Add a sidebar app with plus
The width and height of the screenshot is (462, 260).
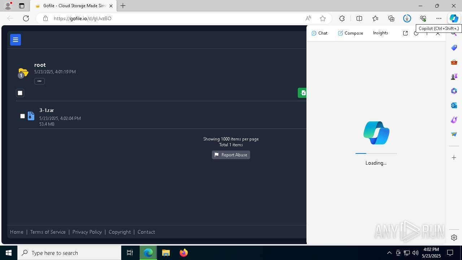(x=454, y=158)
